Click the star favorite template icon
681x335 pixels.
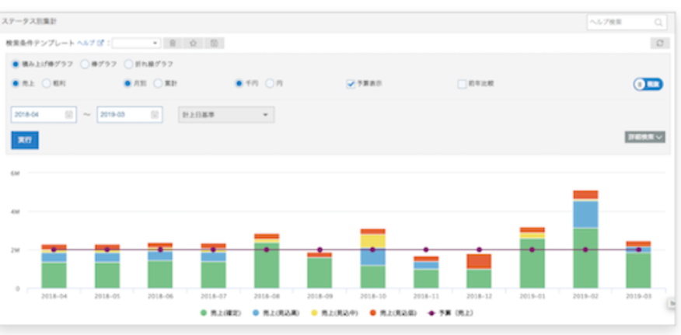coord(193,44)
